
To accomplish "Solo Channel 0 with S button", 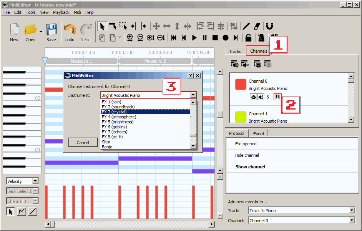I will (x=268, y=97).
